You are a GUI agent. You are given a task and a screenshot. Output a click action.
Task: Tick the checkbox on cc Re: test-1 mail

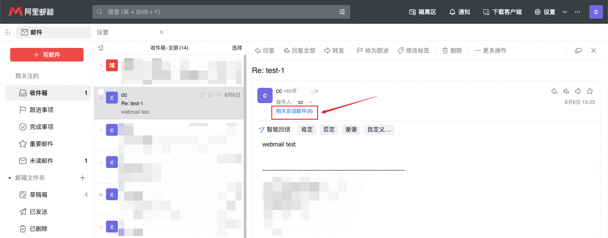[x=101, y=92]
